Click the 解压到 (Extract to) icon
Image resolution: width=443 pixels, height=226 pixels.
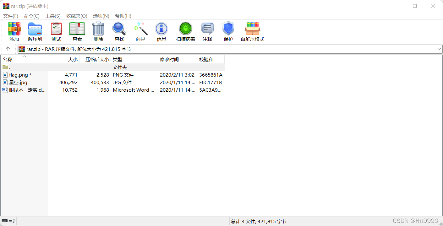click(35, 29)
